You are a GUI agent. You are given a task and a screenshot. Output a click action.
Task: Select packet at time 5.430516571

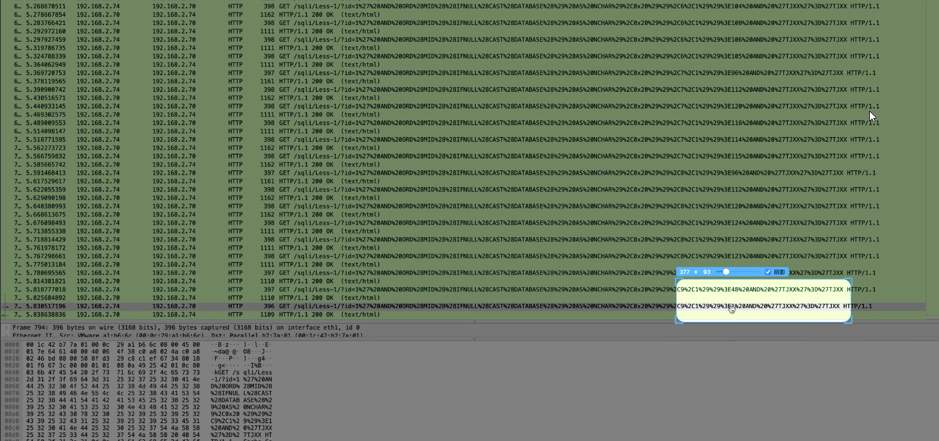[x=463, y=98]
